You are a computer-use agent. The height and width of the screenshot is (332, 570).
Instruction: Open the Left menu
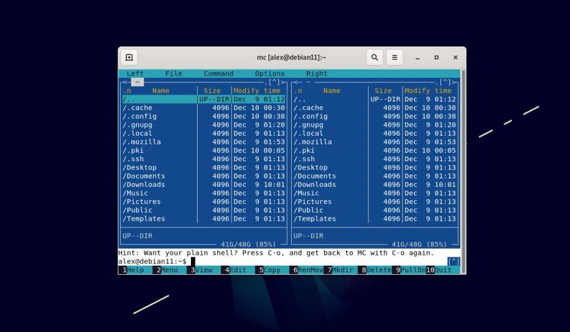[135, 73]
